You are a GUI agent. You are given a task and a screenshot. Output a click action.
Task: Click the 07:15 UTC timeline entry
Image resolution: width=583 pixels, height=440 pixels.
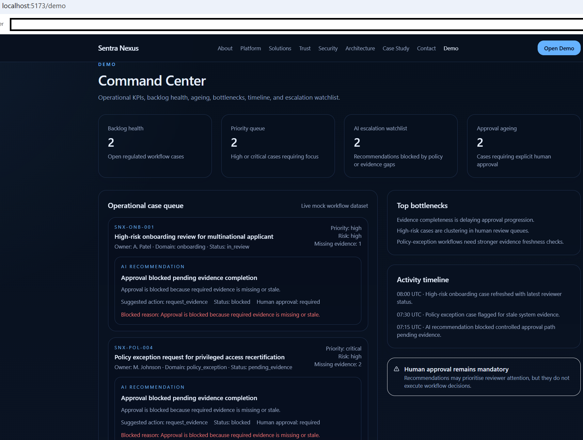476,331
